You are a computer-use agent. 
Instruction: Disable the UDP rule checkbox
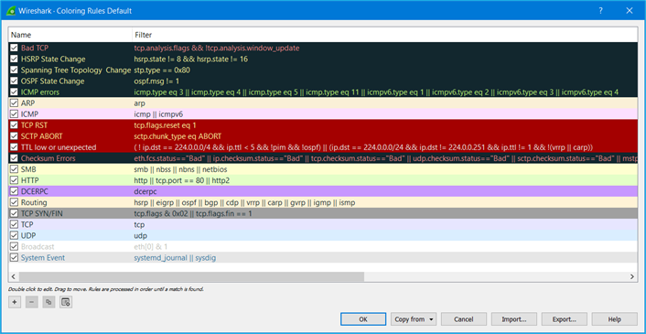click(x=15, y=235)
